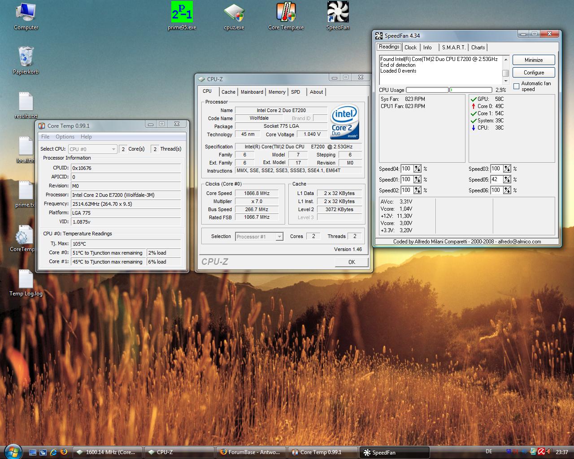
Task: Click the Minimize button in SpeedFan
Action: (534, 60)
